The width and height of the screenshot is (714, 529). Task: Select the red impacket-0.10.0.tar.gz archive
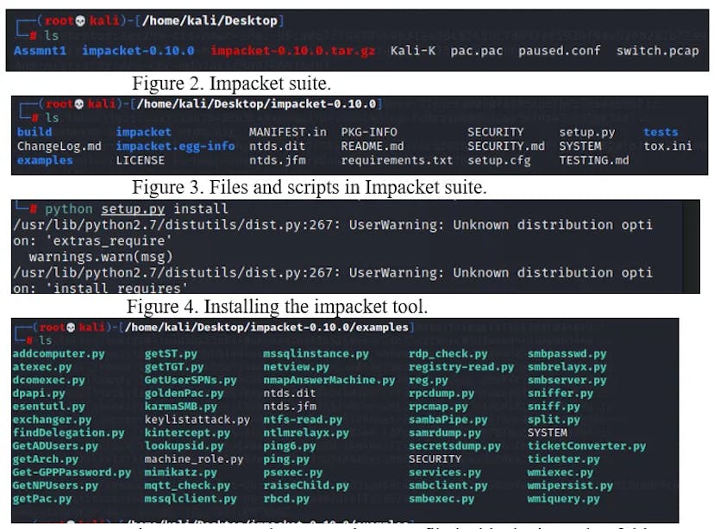293,51
